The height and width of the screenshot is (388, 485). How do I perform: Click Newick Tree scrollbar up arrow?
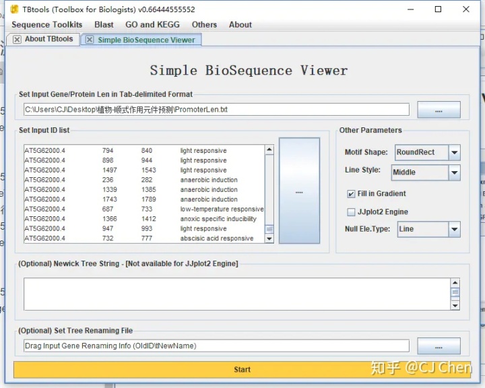tap(455, 283)
